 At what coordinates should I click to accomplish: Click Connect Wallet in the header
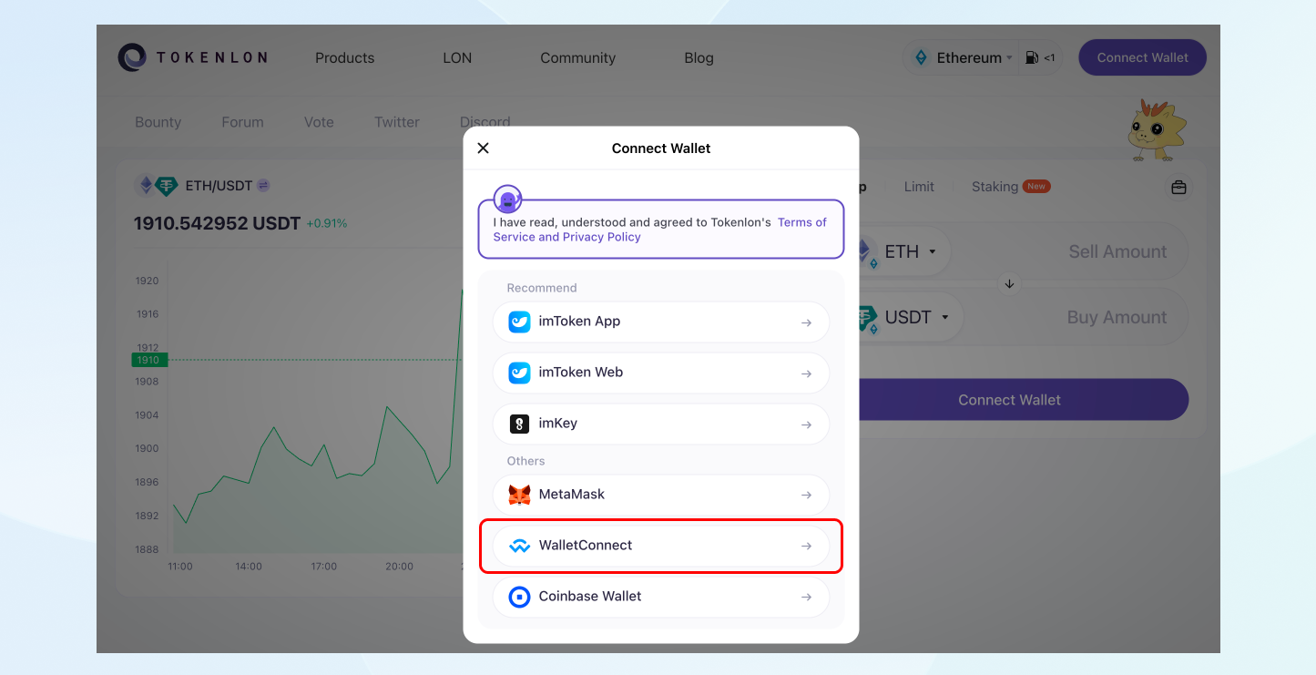[1143, 57]
